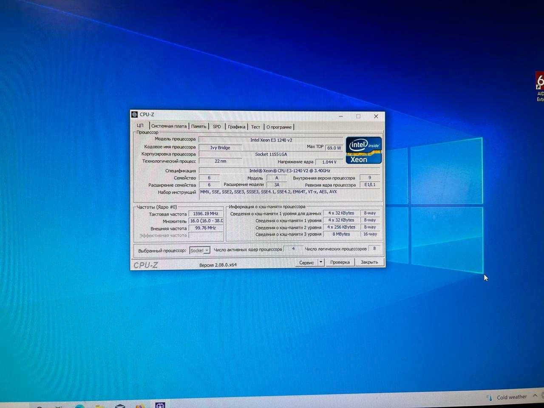Click the Версия 2.08.0.x64 label
544x408 pixels.
(x=218, y=265)
